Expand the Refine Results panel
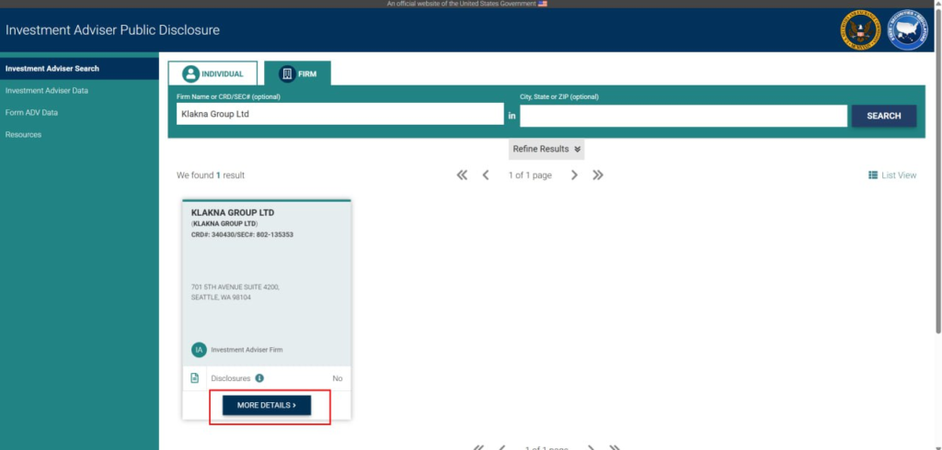942x450 pixels. 546,149
